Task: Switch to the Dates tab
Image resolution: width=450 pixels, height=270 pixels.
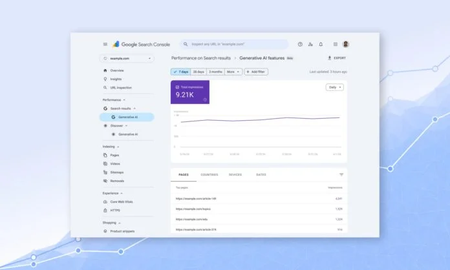Action: [x=261, y=174]
